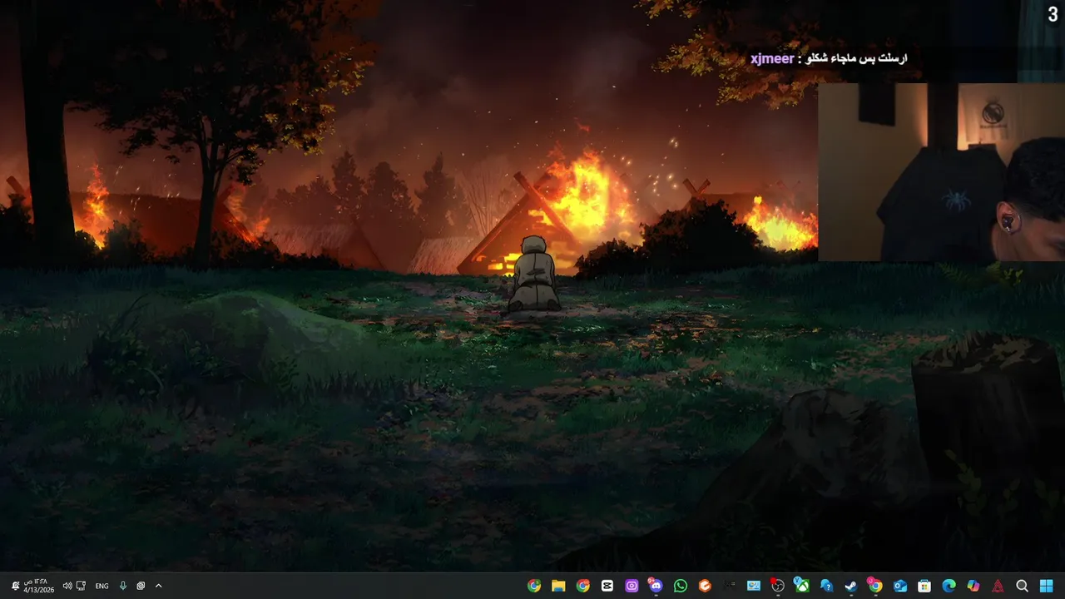Open the Get Help app icon

(x=827, y=586)
